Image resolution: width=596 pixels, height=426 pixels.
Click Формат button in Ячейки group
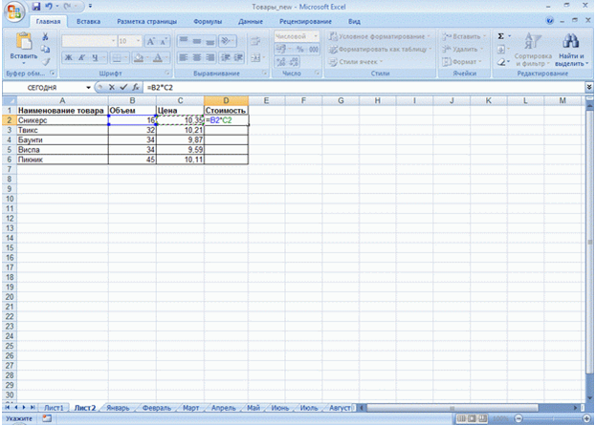pos(461,62)
